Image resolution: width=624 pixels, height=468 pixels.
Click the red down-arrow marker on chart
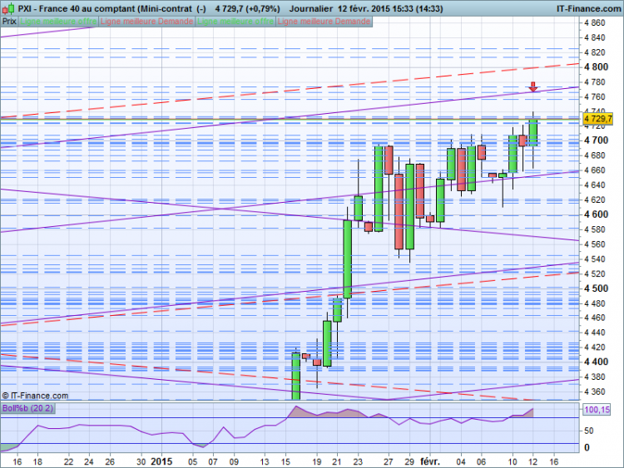(533, 86)
